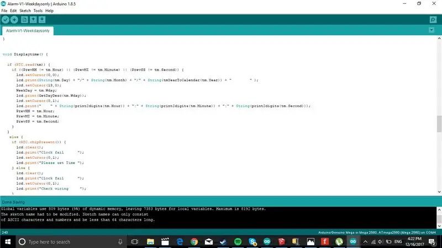The width and height of the screenshot is (442, 248).
Task: Open Spotify from the taskbar
Action: point(238,242)
